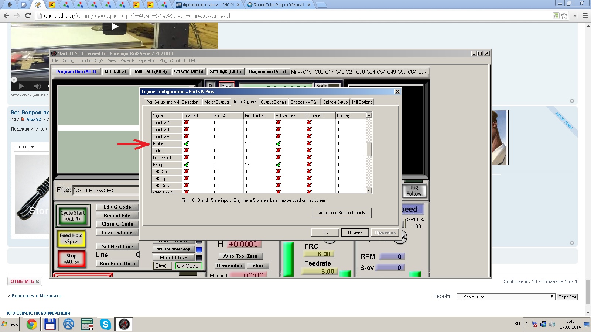This screenshot has height=332, width=591.
Task: Bookmark this page with the star icon
Action: (564, 16)
